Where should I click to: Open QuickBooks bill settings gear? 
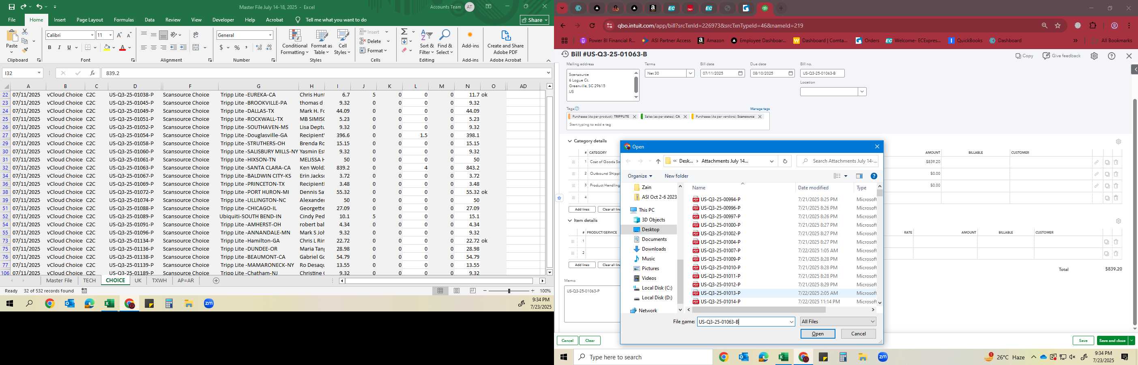(x=1094, y=56)
